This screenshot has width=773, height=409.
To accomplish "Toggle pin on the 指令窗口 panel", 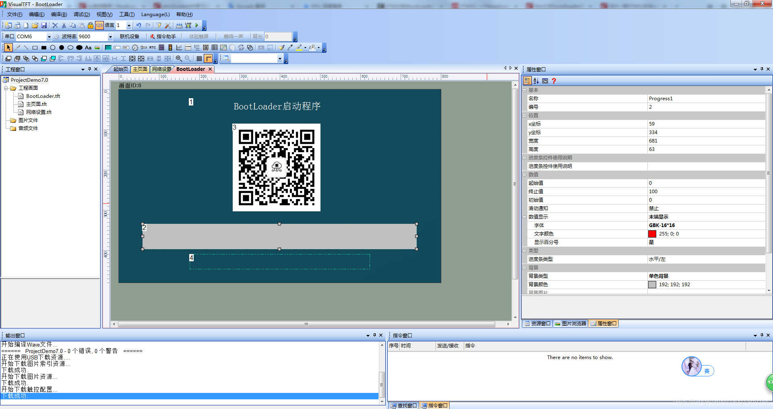I will click(762, 335).
